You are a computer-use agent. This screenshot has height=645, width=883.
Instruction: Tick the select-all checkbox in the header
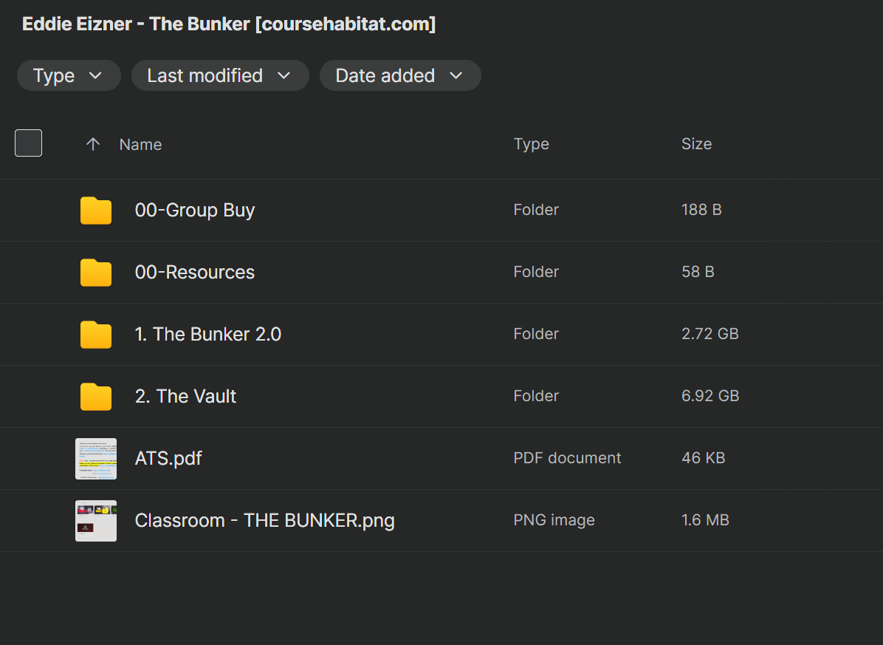(x=29, y=143)
